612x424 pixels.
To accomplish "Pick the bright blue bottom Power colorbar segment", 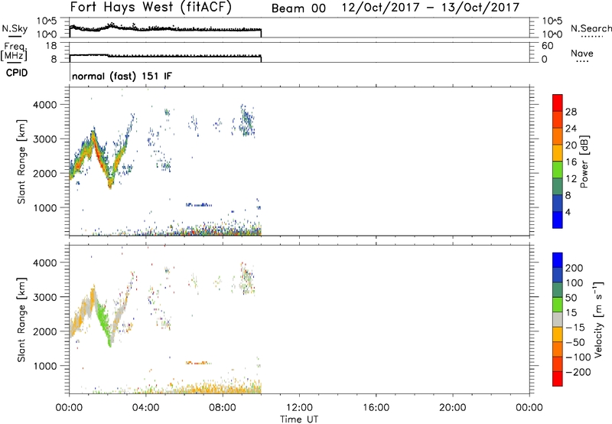I will pos(558,220).
